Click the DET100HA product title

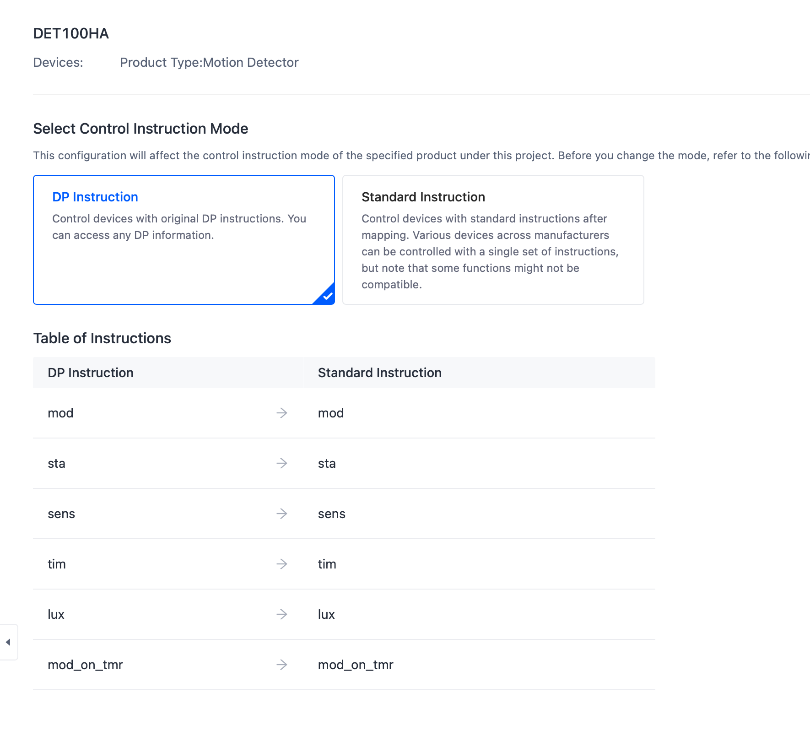point(71,33)
